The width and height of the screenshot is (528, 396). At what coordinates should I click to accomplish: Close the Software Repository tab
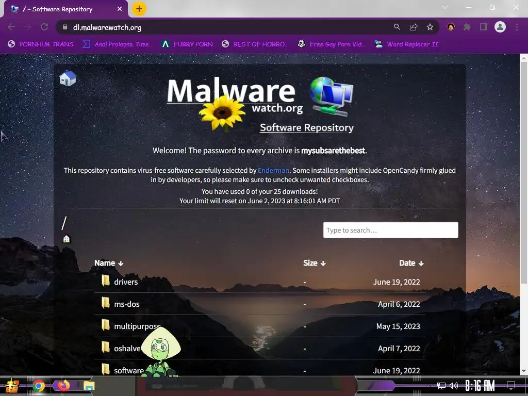pos(120,9)
